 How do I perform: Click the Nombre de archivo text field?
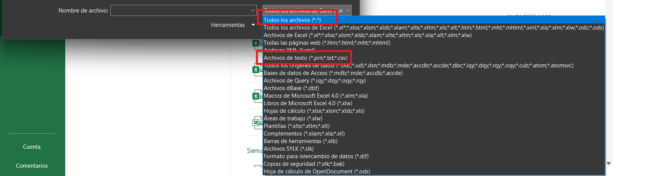point(180,11)
